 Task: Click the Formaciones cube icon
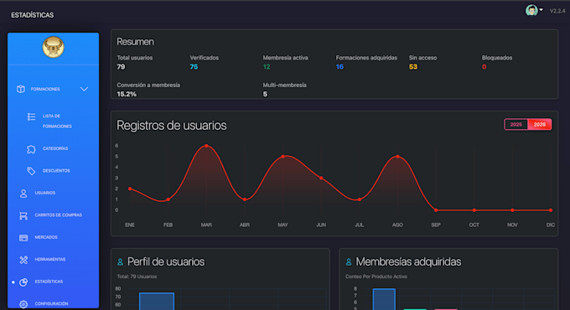[x=21, y=89]
